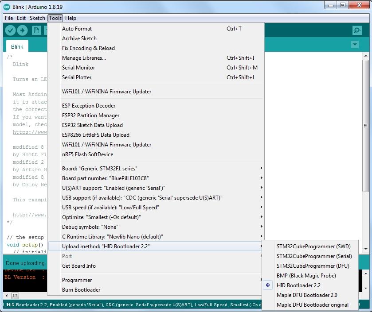The height and width of the screenshot is (312, 372).
Task: Open the Edit menu
Action: (x=21, y=18)
